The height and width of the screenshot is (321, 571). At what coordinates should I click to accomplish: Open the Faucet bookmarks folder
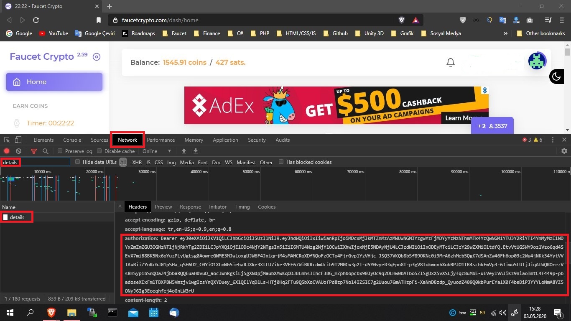(x=174, y=33)
